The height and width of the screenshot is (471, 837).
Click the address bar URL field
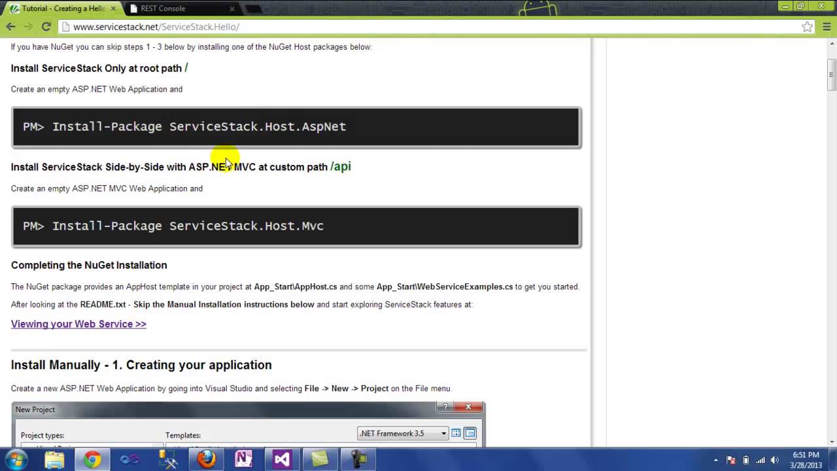tap(432, 27)
